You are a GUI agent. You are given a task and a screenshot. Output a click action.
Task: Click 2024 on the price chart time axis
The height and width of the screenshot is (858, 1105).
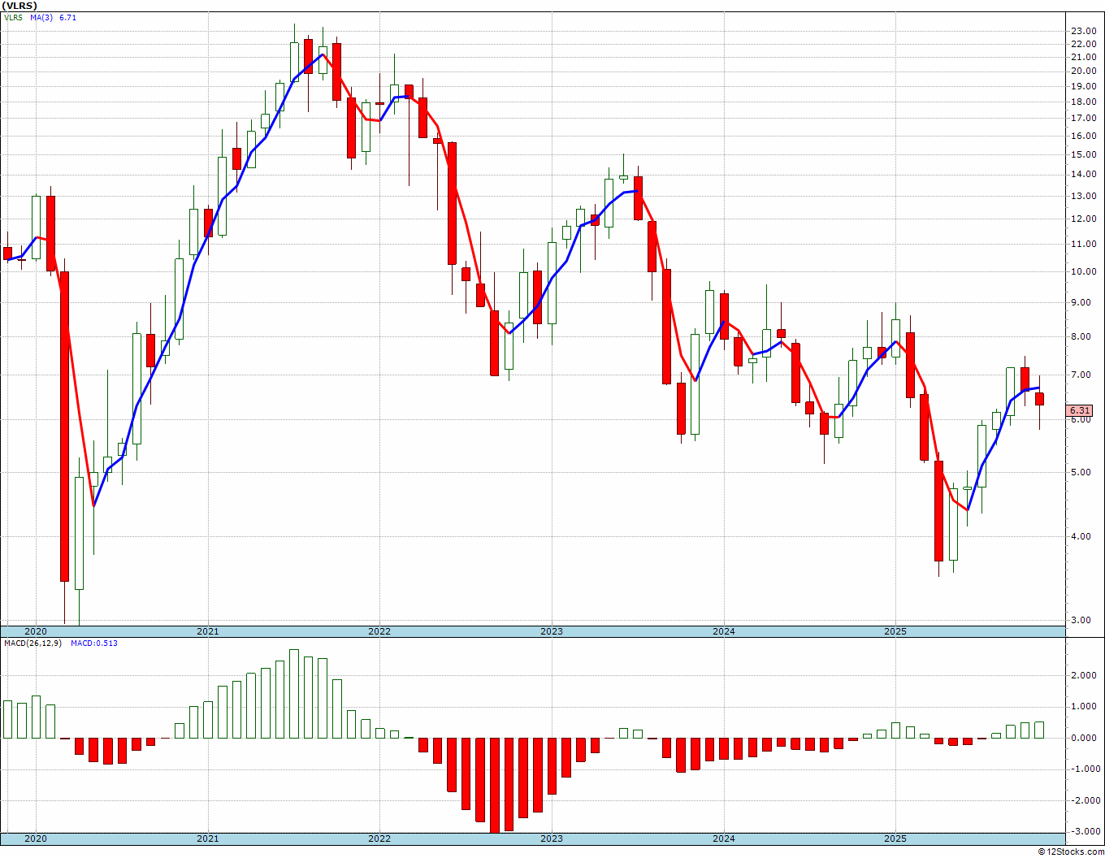724,631
